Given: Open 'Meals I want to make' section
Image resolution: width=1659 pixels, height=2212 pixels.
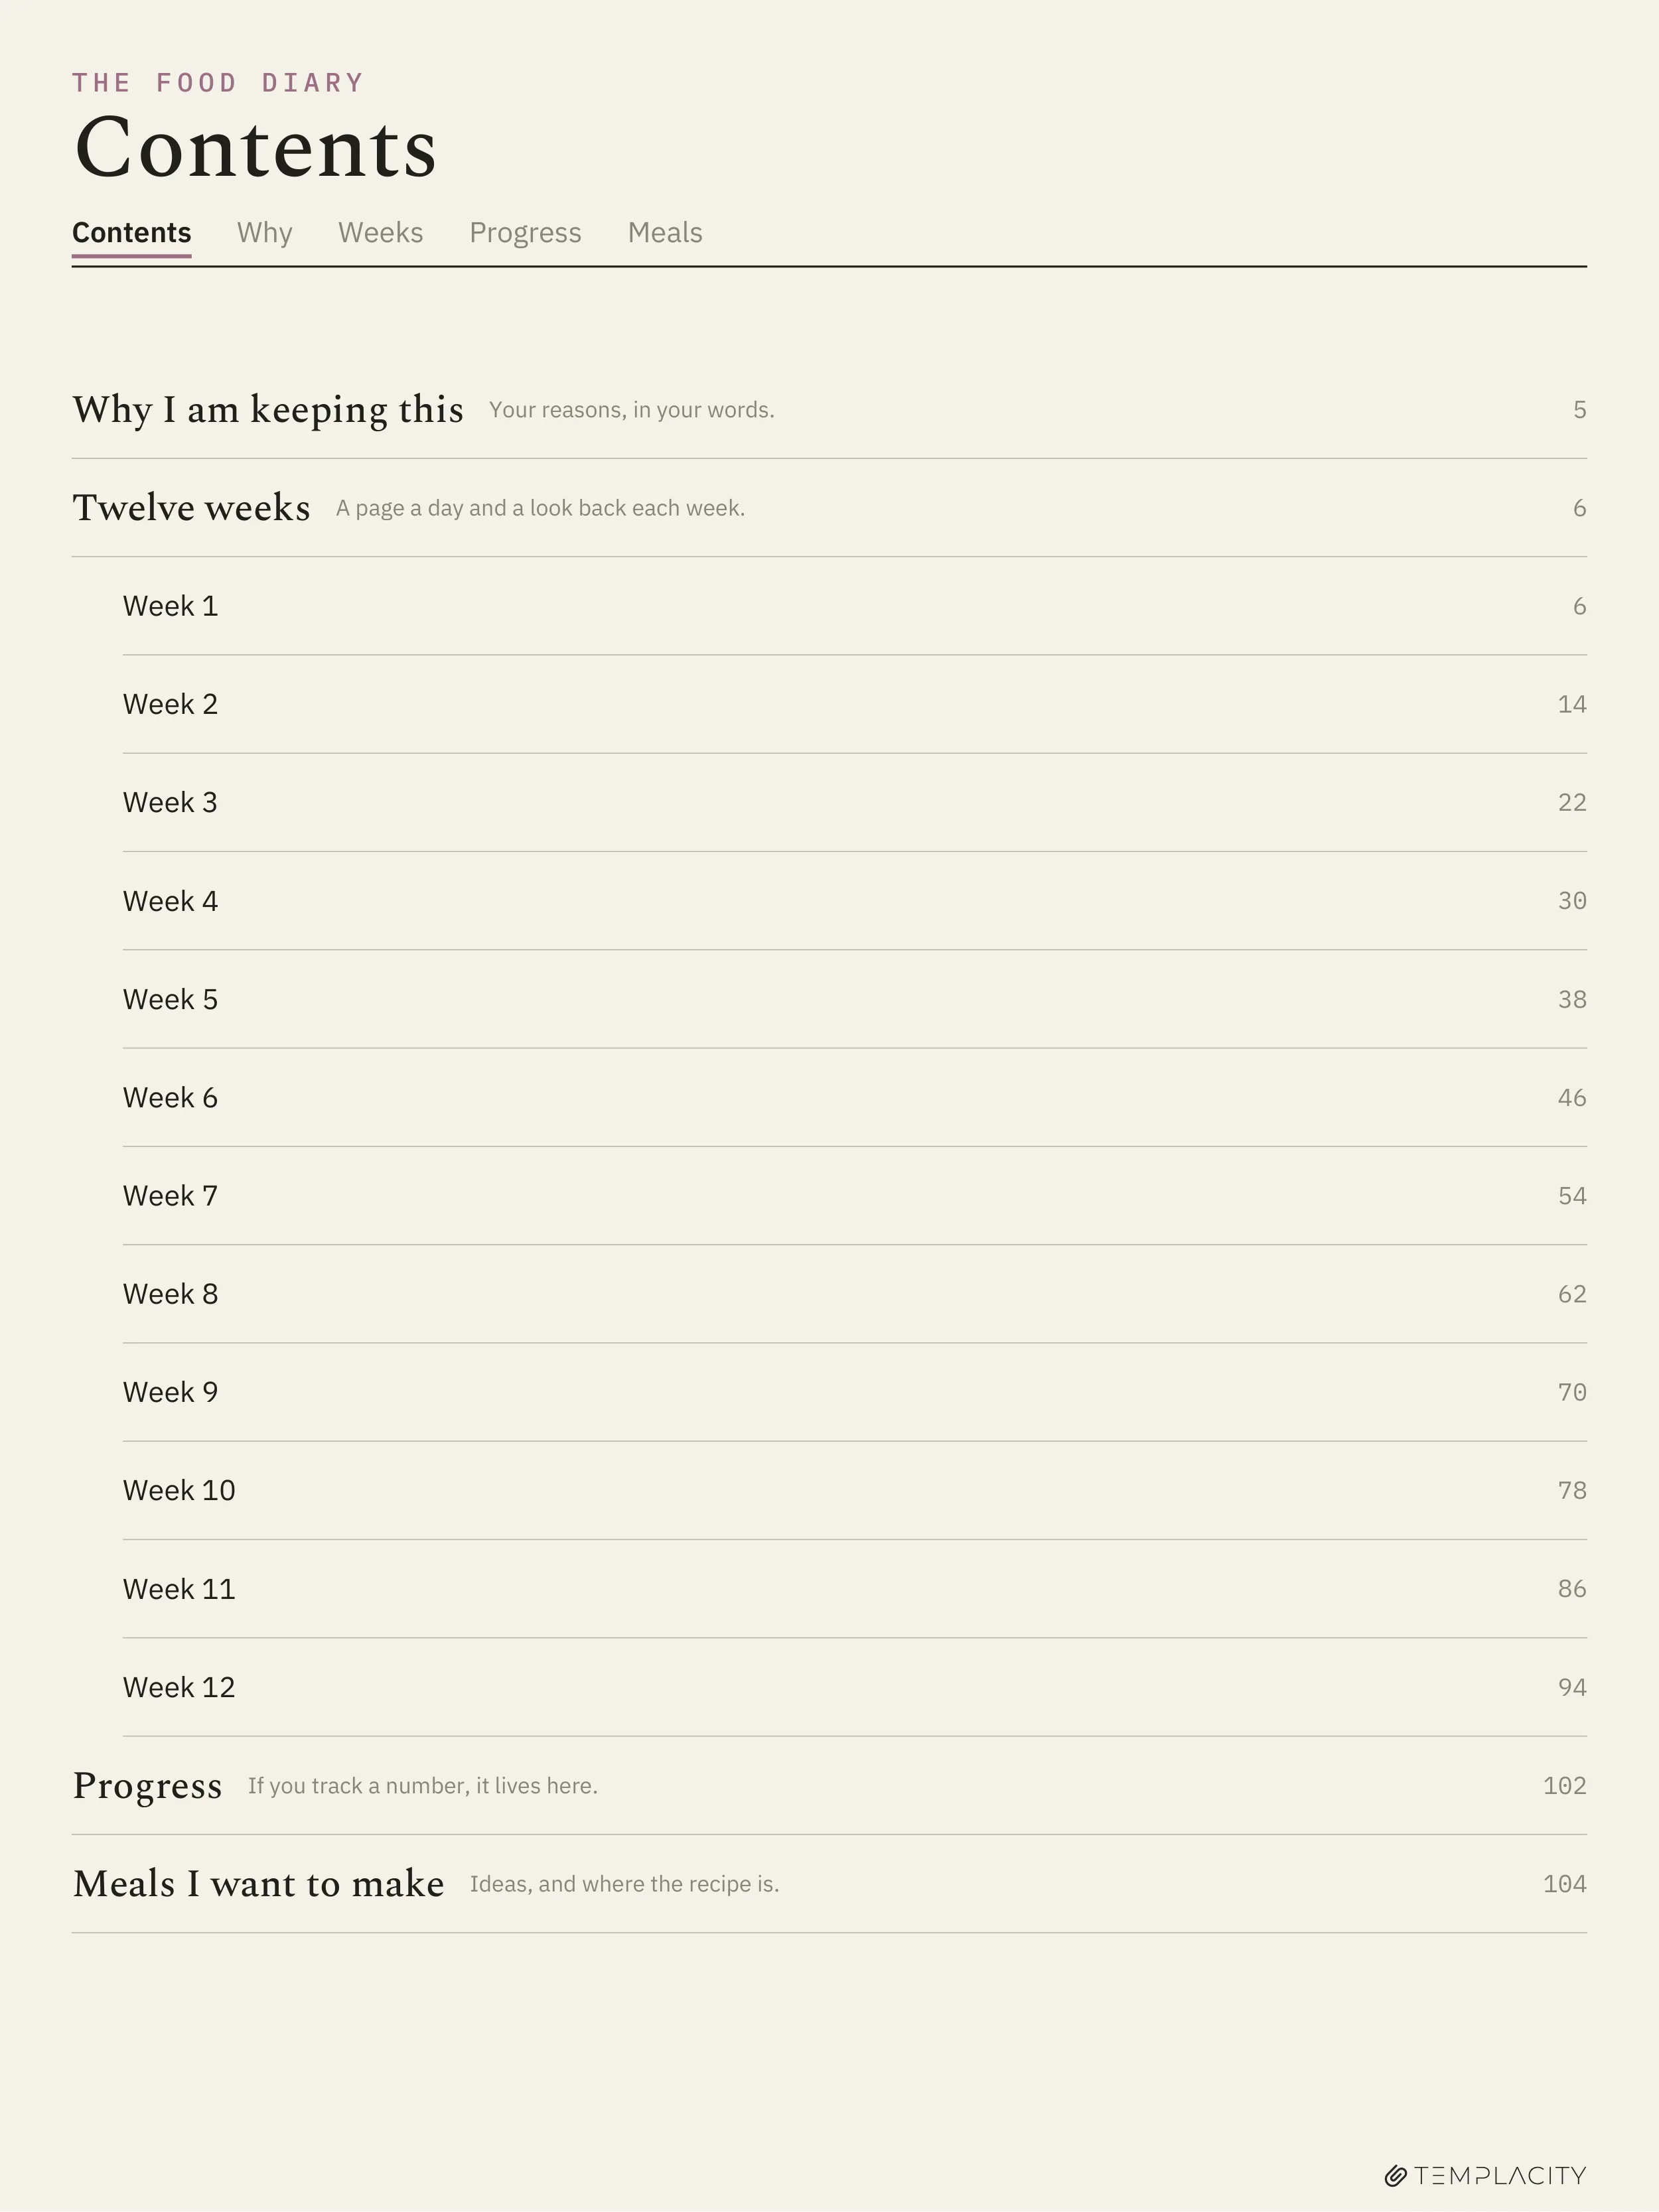Looking at the screenshot, I should point(829,1884).
